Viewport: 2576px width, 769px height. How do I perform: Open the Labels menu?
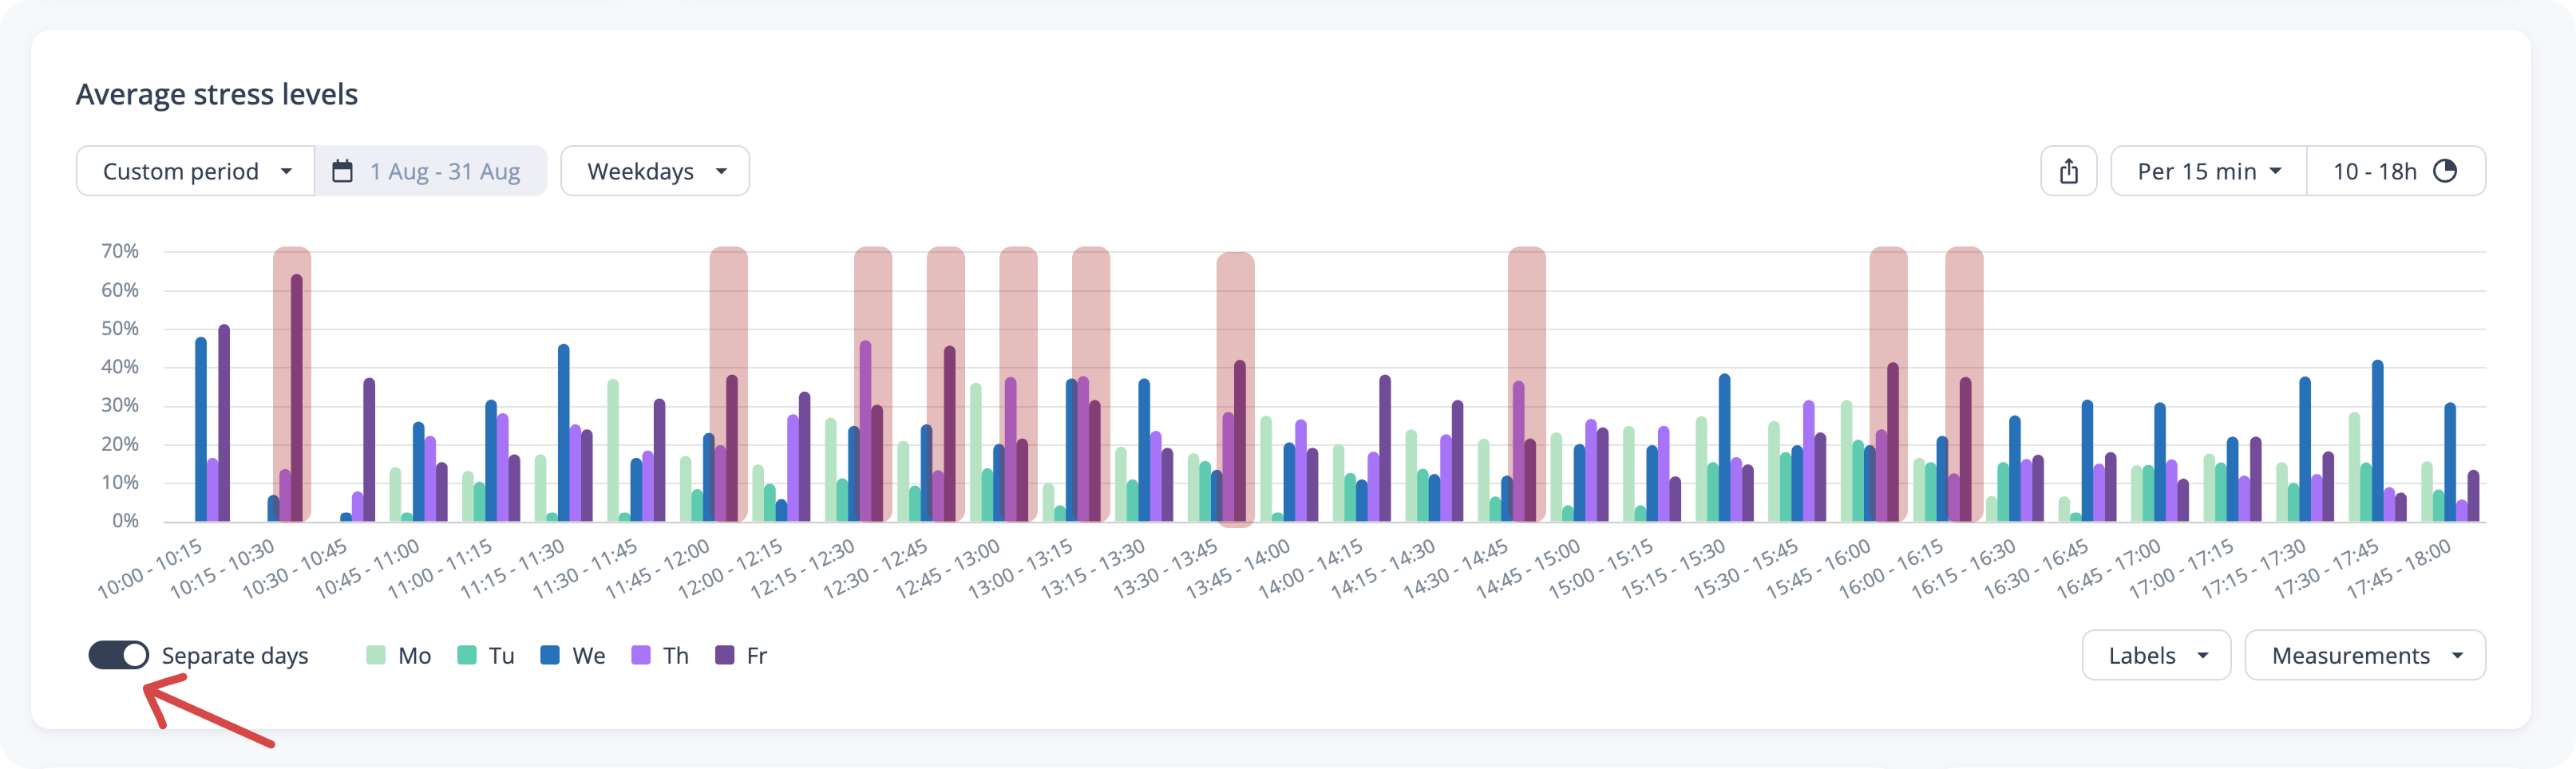[2156, 655]
